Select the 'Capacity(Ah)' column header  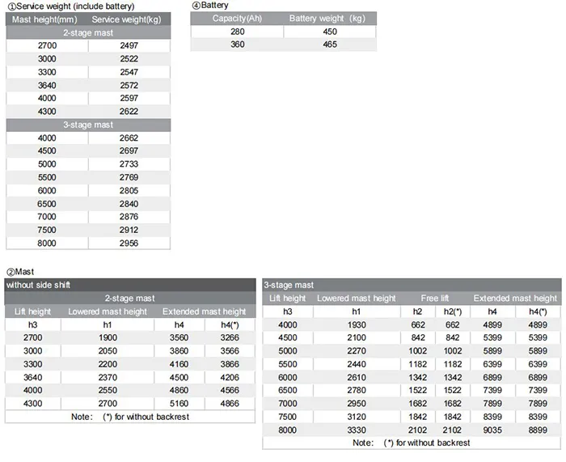[x=235, y=19]
